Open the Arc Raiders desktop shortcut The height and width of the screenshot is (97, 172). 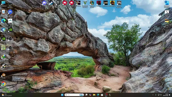[78, 3]
